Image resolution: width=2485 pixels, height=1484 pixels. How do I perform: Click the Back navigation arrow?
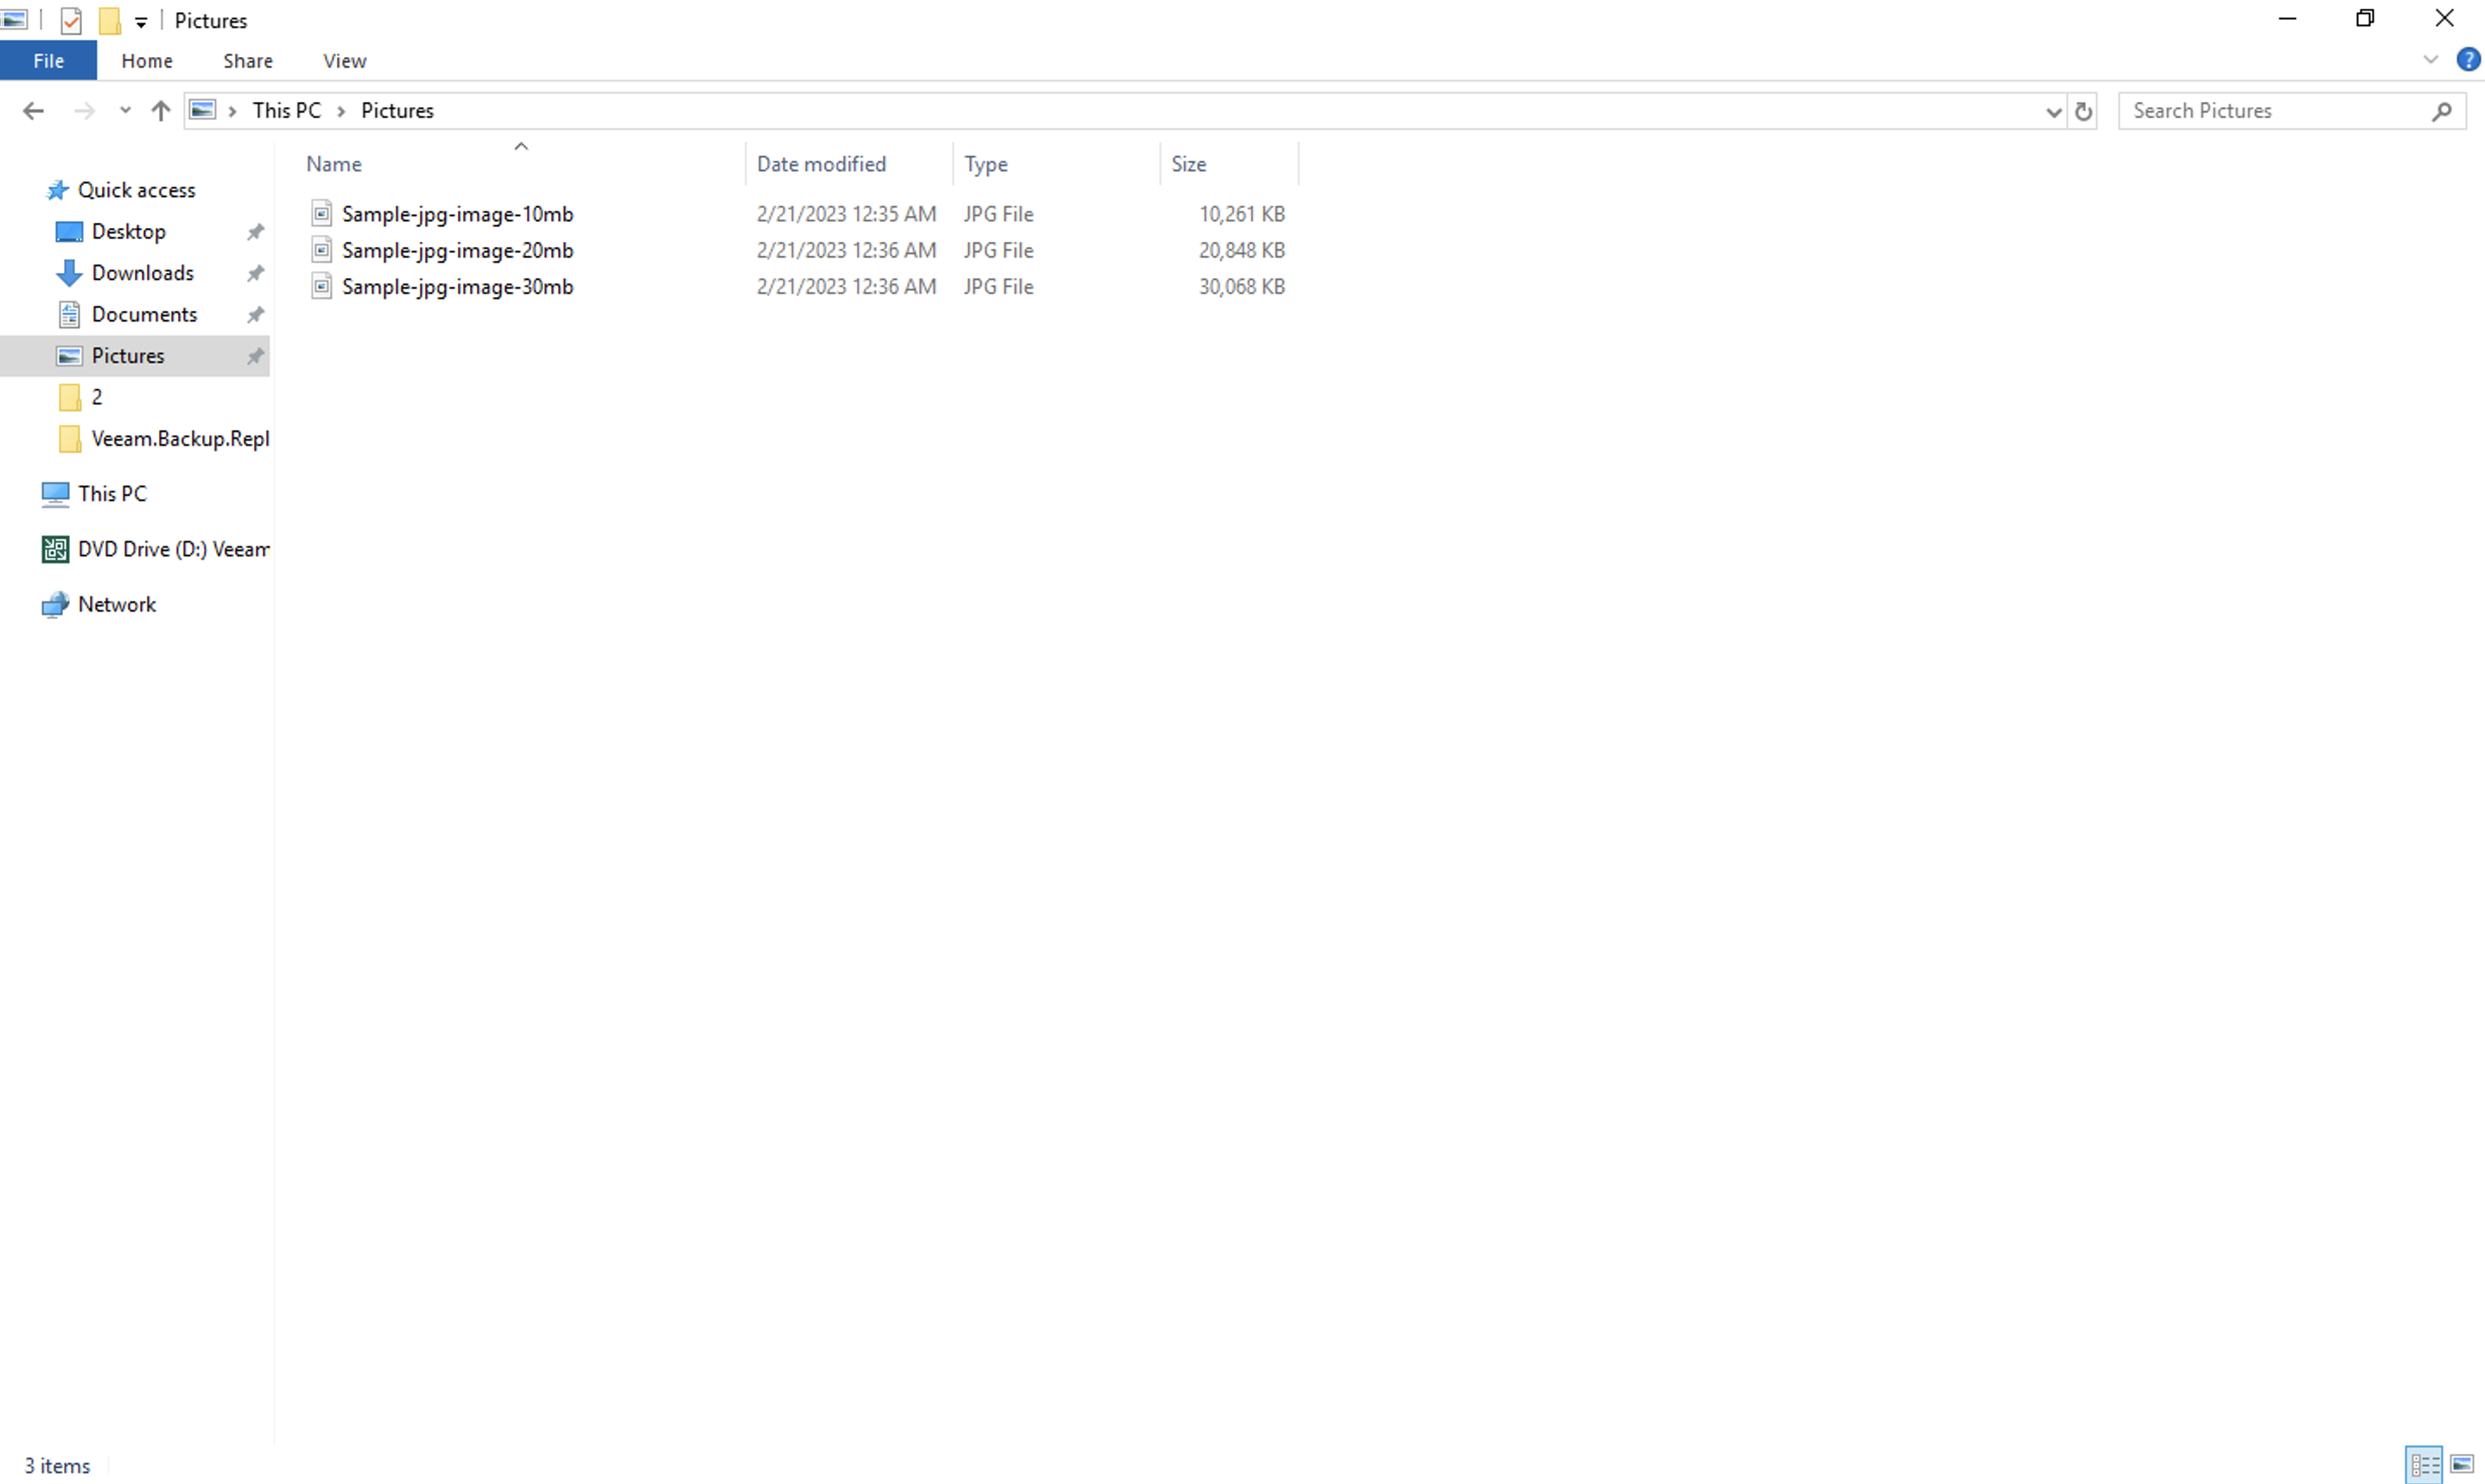[x=33, y=111]
